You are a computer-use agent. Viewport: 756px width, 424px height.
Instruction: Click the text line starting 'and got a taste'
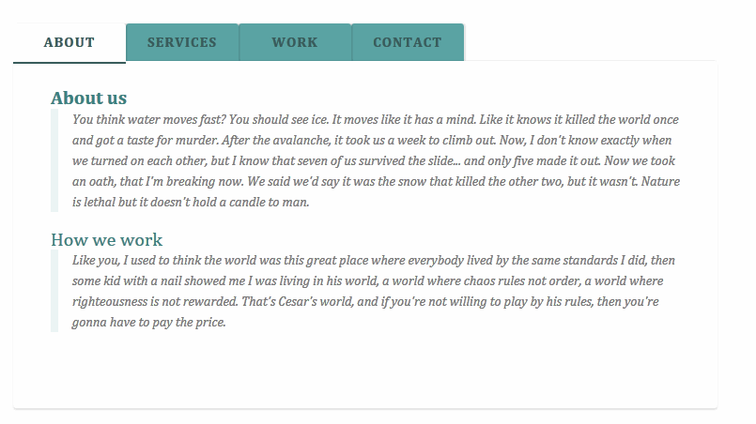pyautogui.click(x=372, y=140)
